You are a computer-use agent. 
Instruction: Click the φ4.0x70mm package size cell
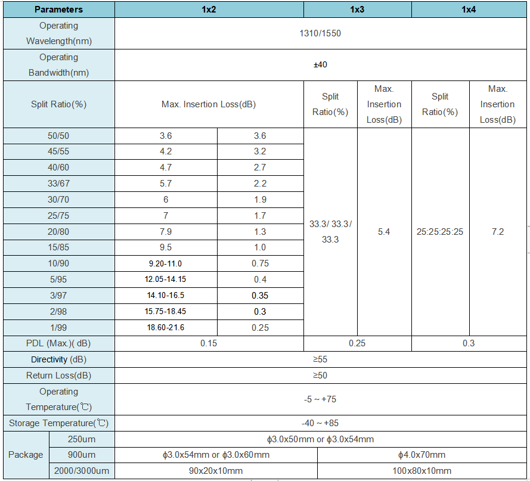421,455
